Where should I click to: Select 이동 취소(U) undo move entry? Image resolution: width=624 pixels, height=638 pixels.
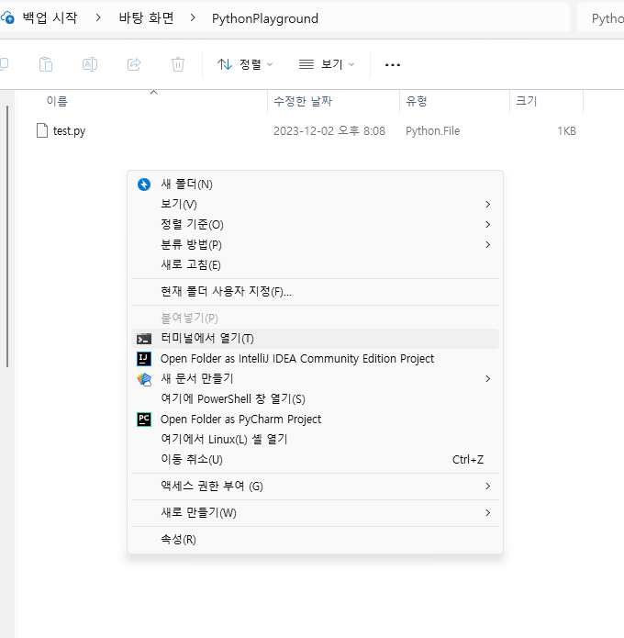[x=316, y=459]
